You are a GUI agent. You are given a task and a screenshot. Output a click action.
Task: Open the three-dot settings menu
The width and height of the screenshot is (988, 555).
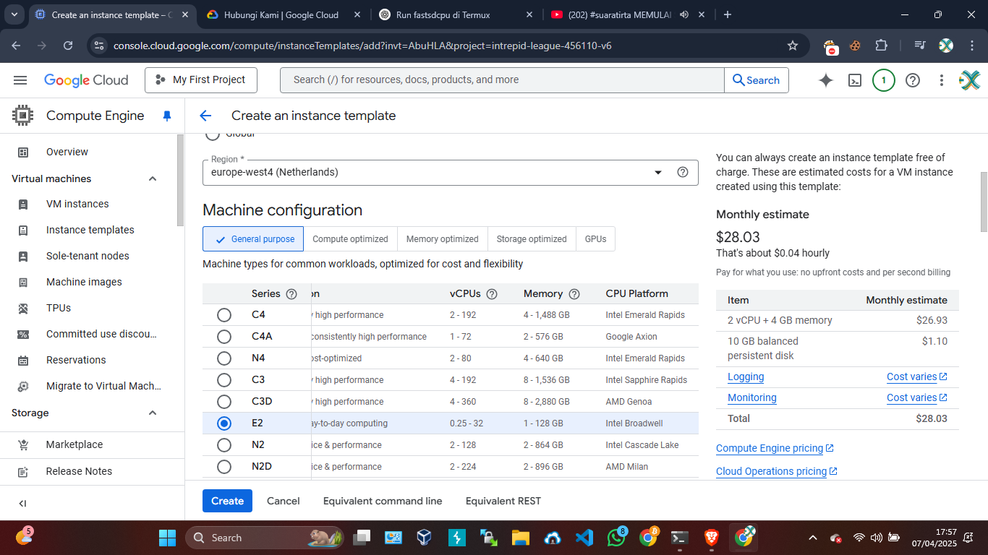941,80
